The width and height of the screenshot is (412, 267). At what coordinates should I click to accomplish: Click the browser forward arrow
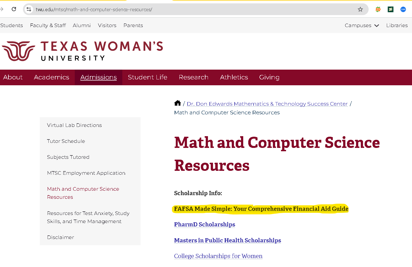tap(2, 9)
